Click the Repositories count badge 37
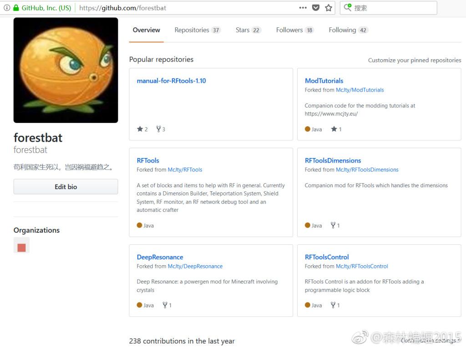This screenshot has width=466, height=349. click(216, 30)
